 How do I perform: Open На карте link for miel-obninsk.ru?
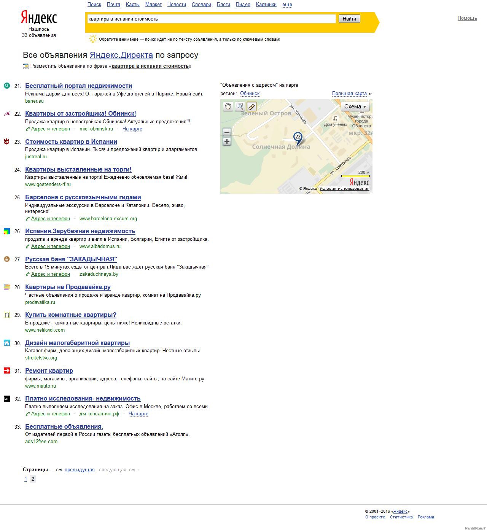coord(132,129)
